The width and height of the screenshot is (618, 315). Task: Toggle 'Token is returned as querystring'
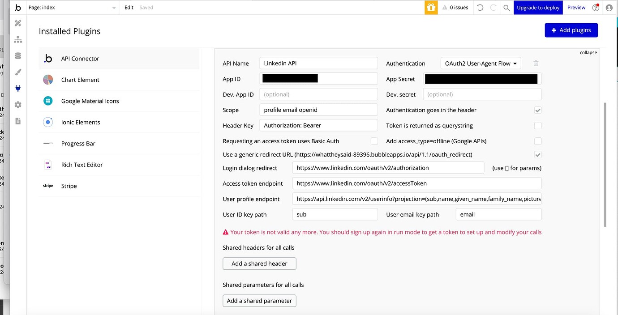(x=537, y=126)
